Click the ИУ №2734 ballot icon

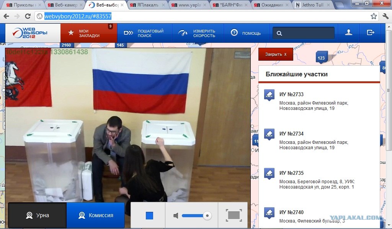coord(269,134)
